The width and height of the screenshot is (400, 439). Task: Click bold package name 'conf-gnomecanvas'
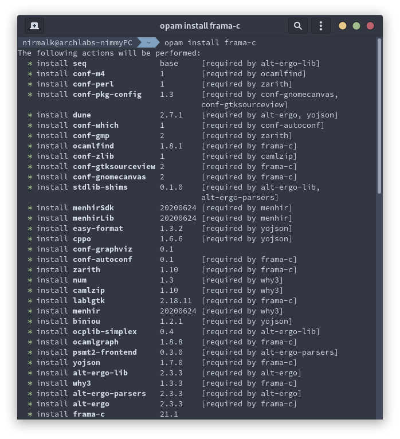(109, 177)
